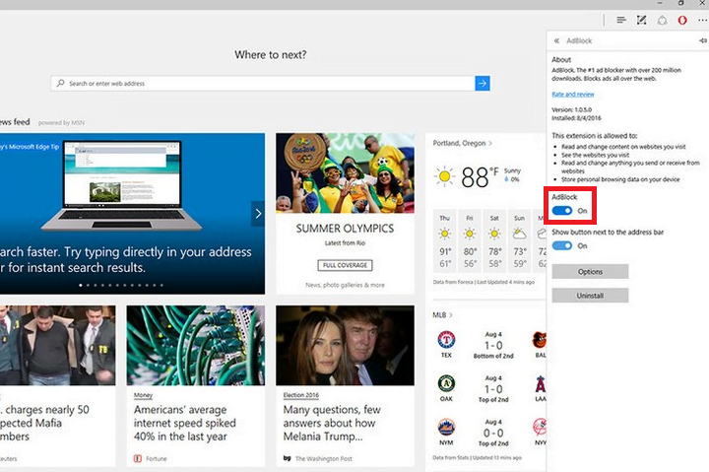Click the Oakland OAK team logo
Image resolution: width=709 pixels, height=472 pixels.
[446, 383]
